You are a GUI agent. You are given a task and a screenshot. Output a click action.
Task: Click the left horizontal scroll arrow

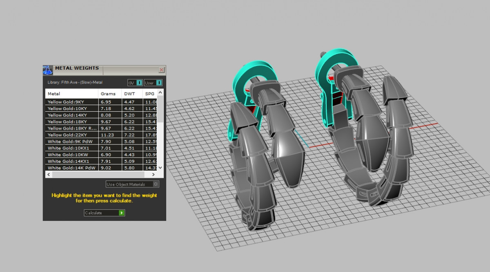pyautogui.click(x=48, y=175)
